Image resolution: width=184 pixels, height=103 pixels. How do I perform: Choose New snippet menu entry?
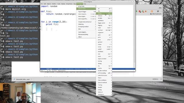pos(86,17)
